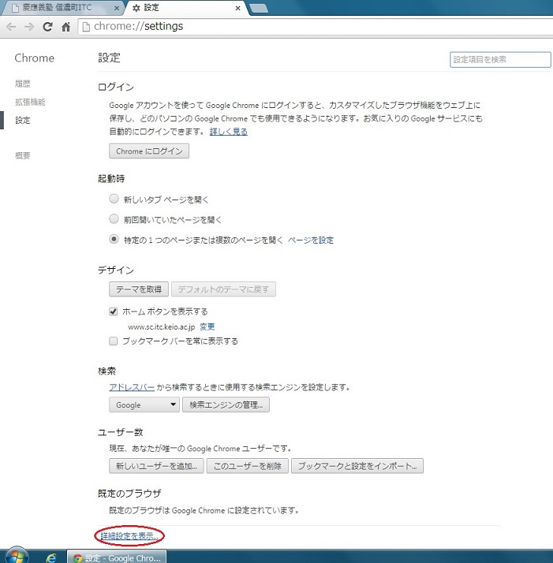Click the 既定のブラウザ section heading

[129, 494]
